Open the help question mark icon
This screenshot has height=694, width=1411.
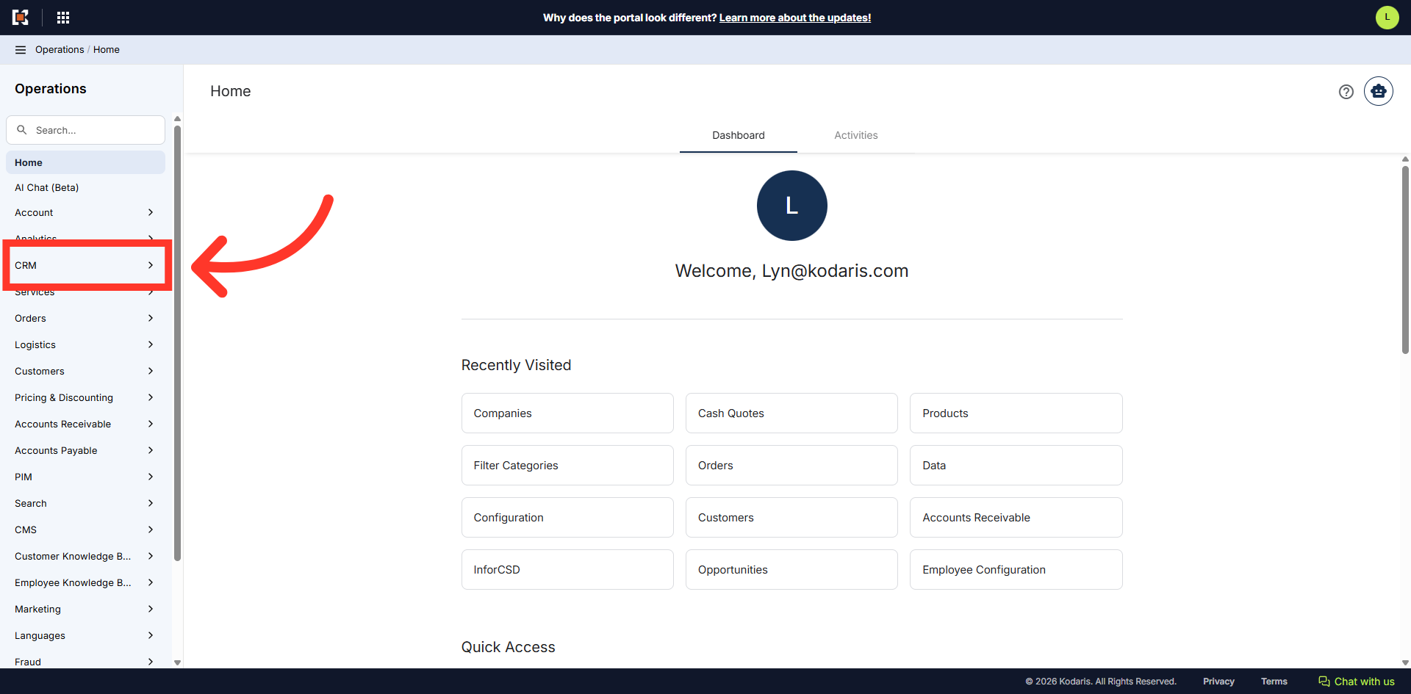click(1346, 92)
